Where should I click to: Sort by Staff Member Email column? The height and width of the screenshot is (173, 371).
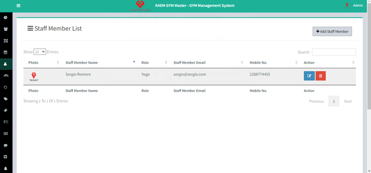[189, 63]
